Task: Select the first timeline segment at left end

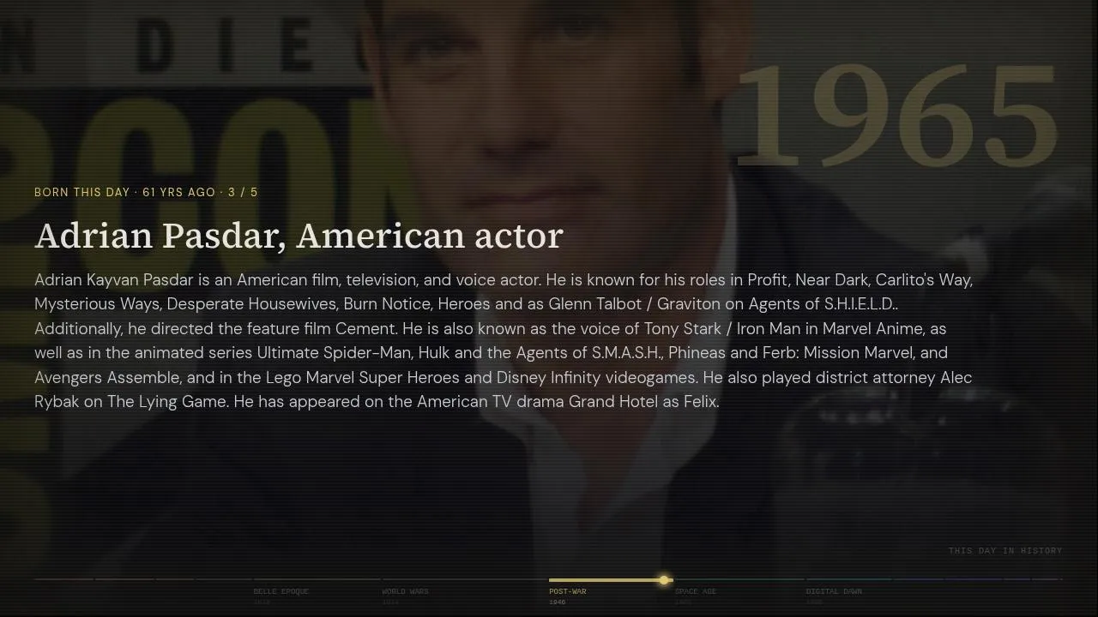Action: tap(63, 579)
